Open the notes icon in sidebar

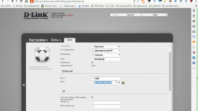(x=194, y=21)
